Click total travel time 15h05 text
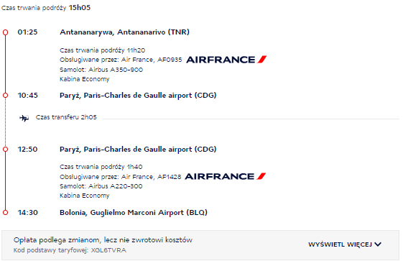This screenshot has height=261, width=403. pos(80,8)
